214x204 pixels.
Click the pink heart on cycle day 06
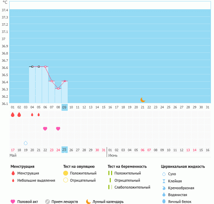click(45, 129)
